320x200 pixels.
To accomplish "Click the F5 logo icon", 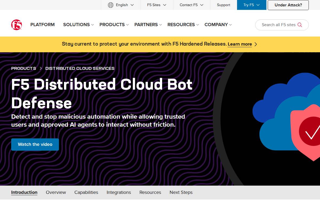I will 17,25.
